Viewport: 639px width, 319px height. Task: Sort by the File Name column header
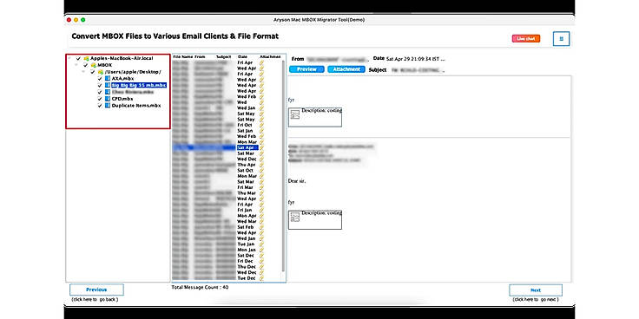tap(182, 57)
